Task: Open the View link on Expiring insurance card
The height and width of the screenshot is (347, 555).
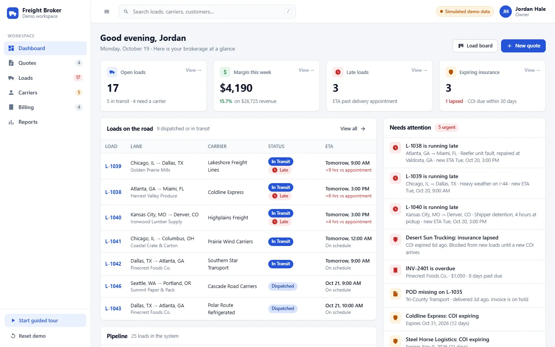Action: pos(532,70)
